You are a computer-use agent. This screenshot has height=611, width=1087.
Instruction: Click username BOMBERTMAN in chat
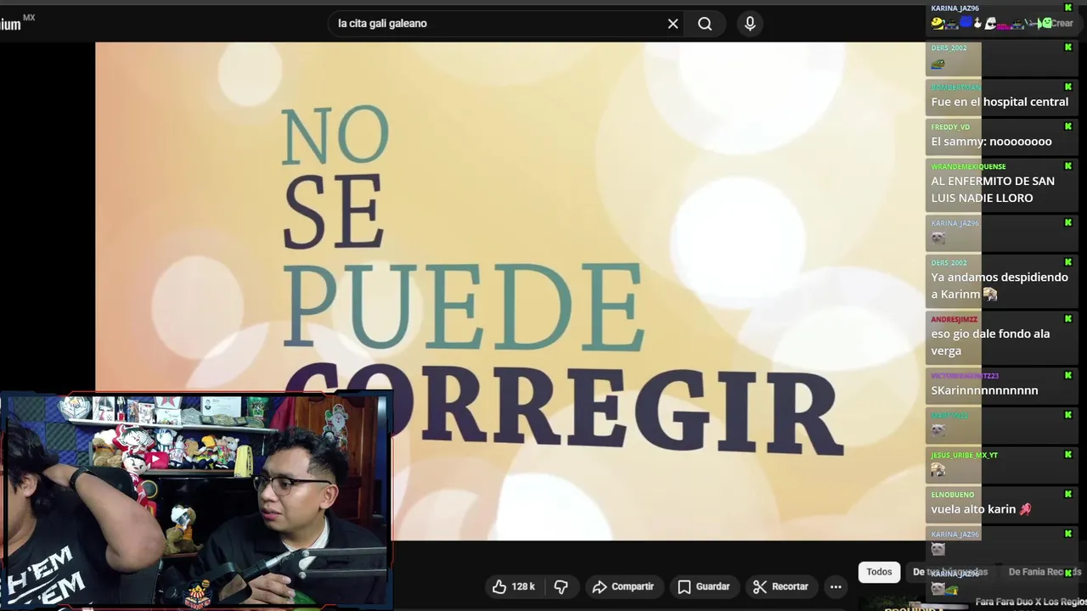click(955, 87)
